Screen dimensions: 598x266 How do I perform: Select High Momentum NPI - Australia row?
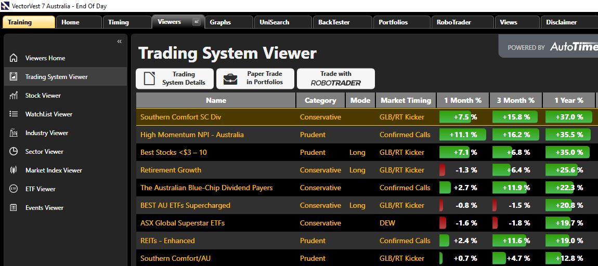click(x=367, y=135)
